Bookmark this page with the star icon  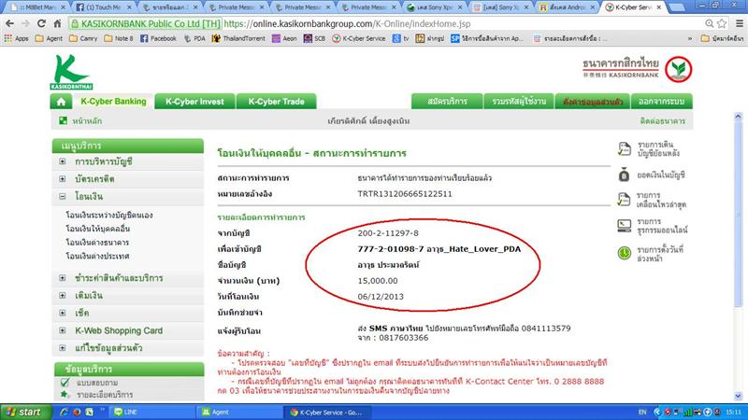(x=722, y=23)
